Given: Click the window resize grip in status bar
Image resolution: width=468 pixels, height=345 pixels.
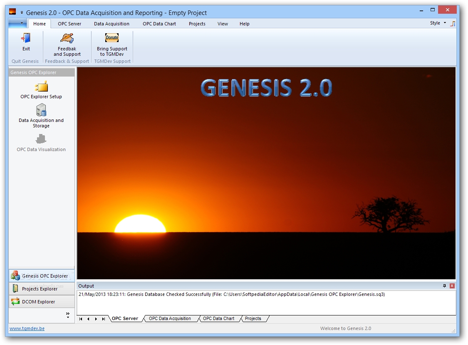Looking at the screenshot, I should 454,331.
